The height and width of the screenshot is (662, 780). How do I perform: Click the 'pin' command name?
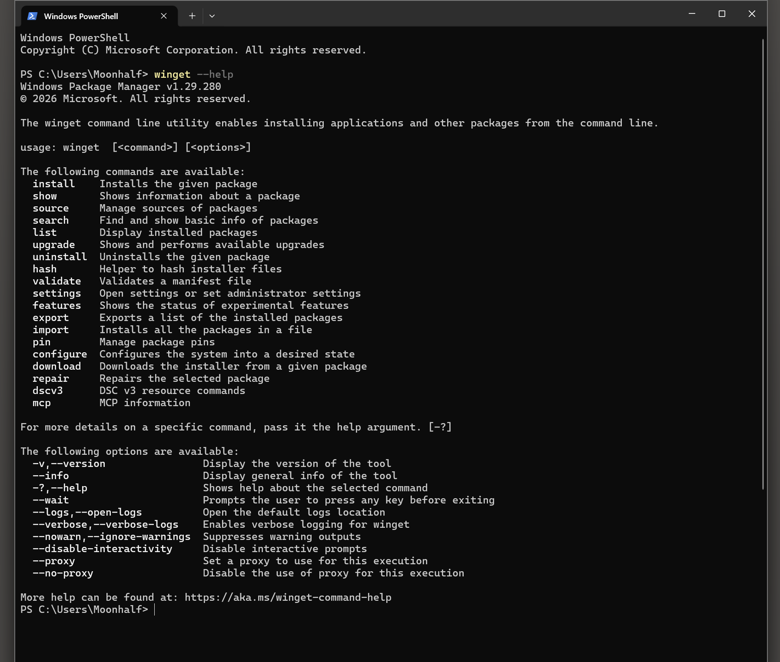[x=42, y=342]
